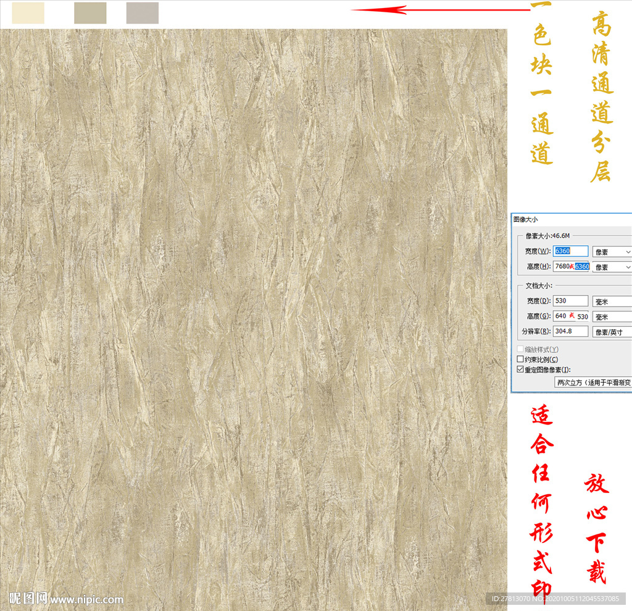Click the 文档大小 section label

[x=539, y=285]
